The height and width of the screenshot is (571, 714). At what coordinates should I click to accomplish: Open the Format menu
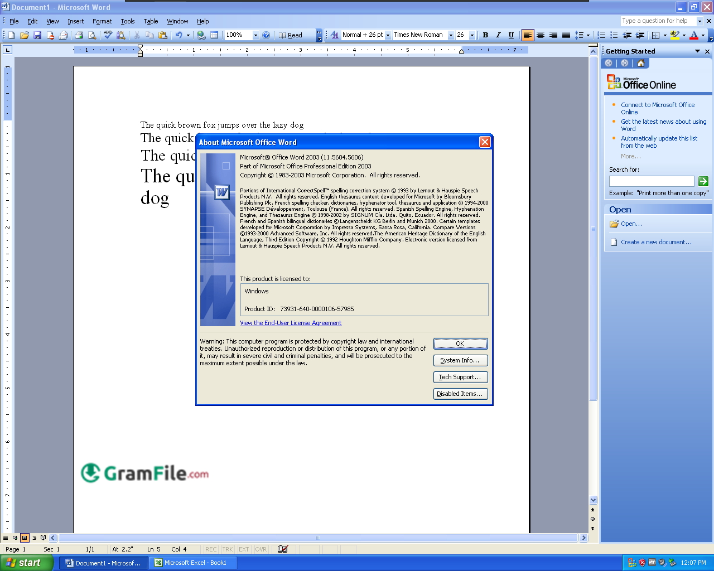[x=102, y=21]
